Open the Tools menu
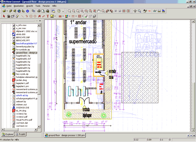196x142 pixels. 38,6
